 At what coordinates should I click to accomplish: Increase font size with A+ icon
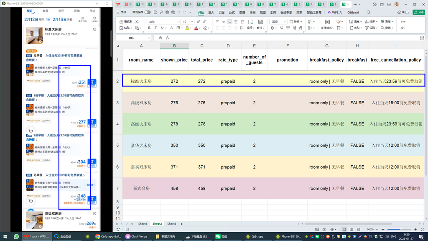click(199, 22)
